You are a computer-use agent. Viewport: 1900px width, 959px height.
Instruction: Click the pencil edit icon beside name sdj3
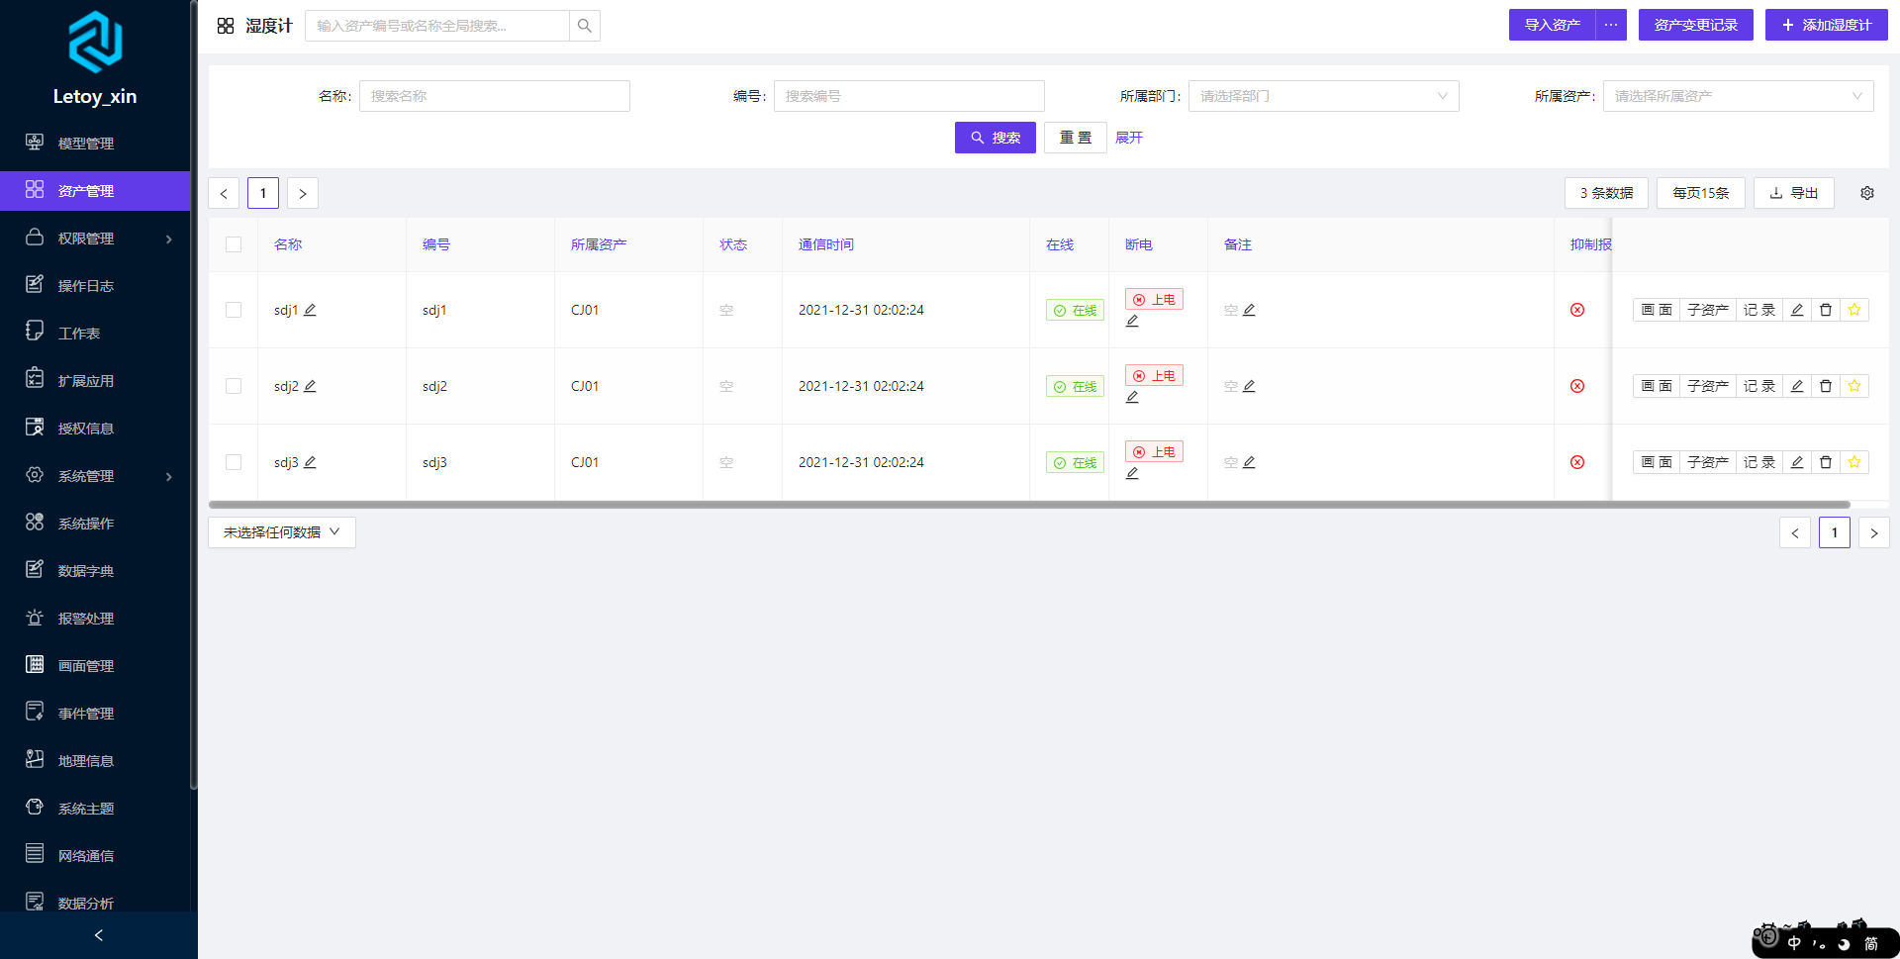click(x=310, y=462)
